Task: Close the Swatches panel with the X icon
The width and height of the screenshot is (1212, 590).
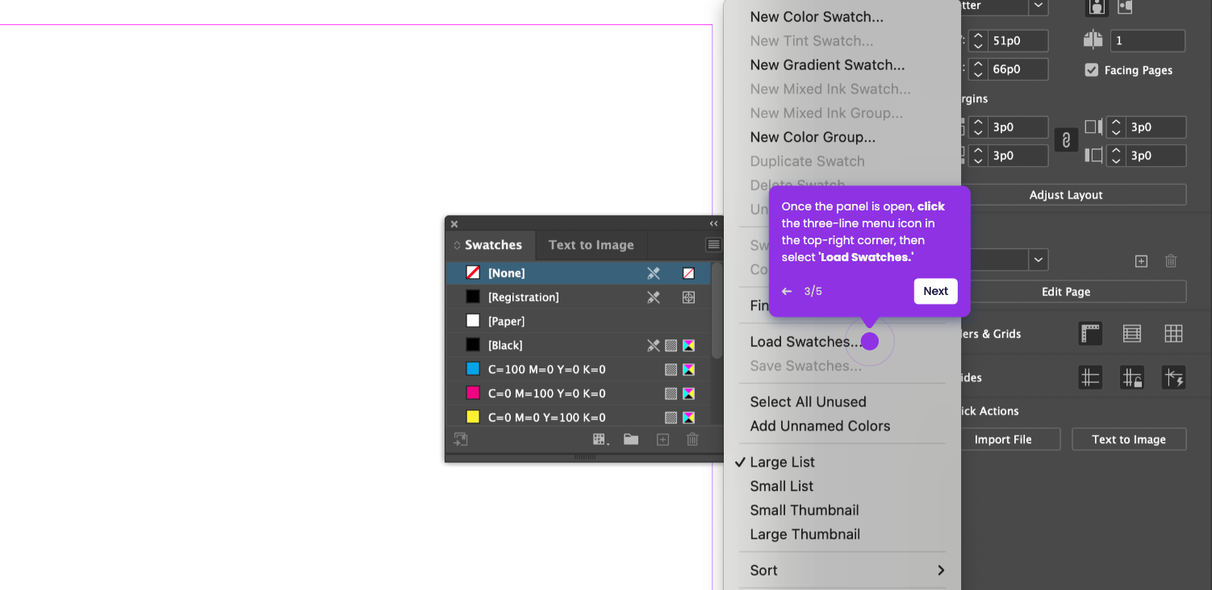Action: click(454, 224)
